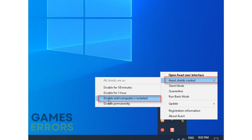The image size is (252, 140).
Task: Select the Update menu entry
Action: [189, 104]
